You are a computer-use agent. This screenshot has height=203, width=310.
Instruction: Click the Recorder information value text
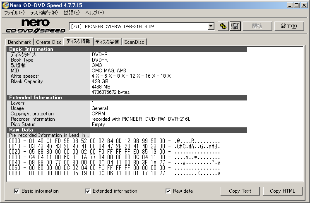[141, 119]
